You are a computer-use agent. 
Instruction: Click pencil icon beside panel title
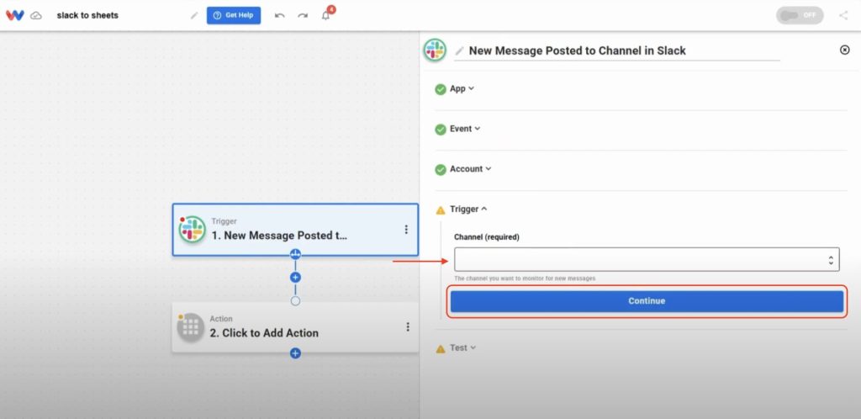[460, 50]
